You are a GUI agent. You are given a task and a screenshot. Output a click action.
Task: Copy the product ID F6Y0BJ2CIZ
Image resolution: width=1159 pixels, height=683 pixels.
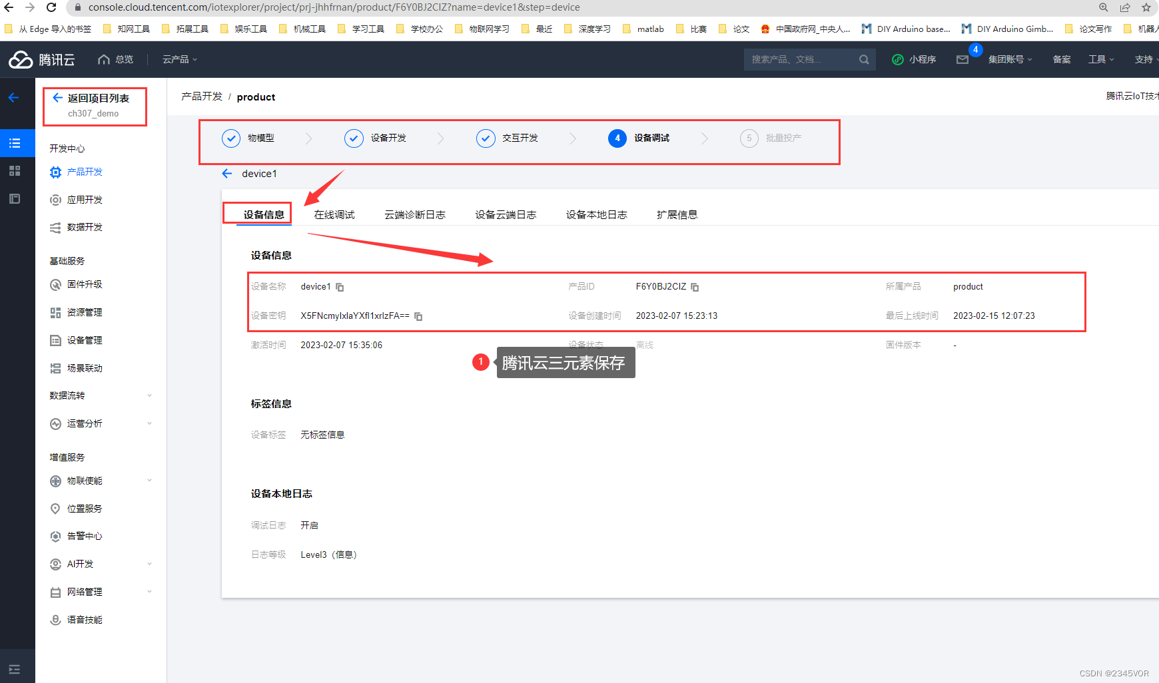[x=695, y=287]
